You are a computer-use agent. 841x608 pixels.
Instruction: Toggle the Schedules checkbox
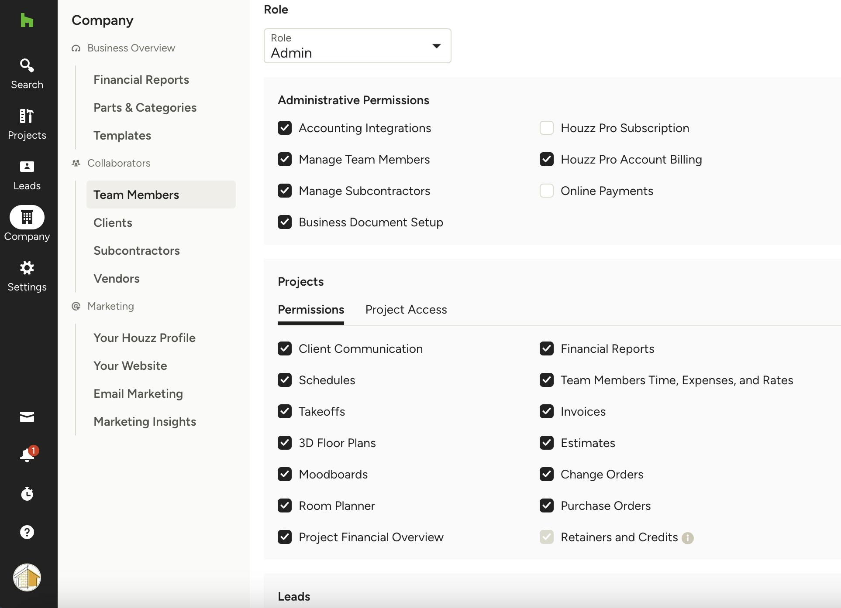(285, 380)
